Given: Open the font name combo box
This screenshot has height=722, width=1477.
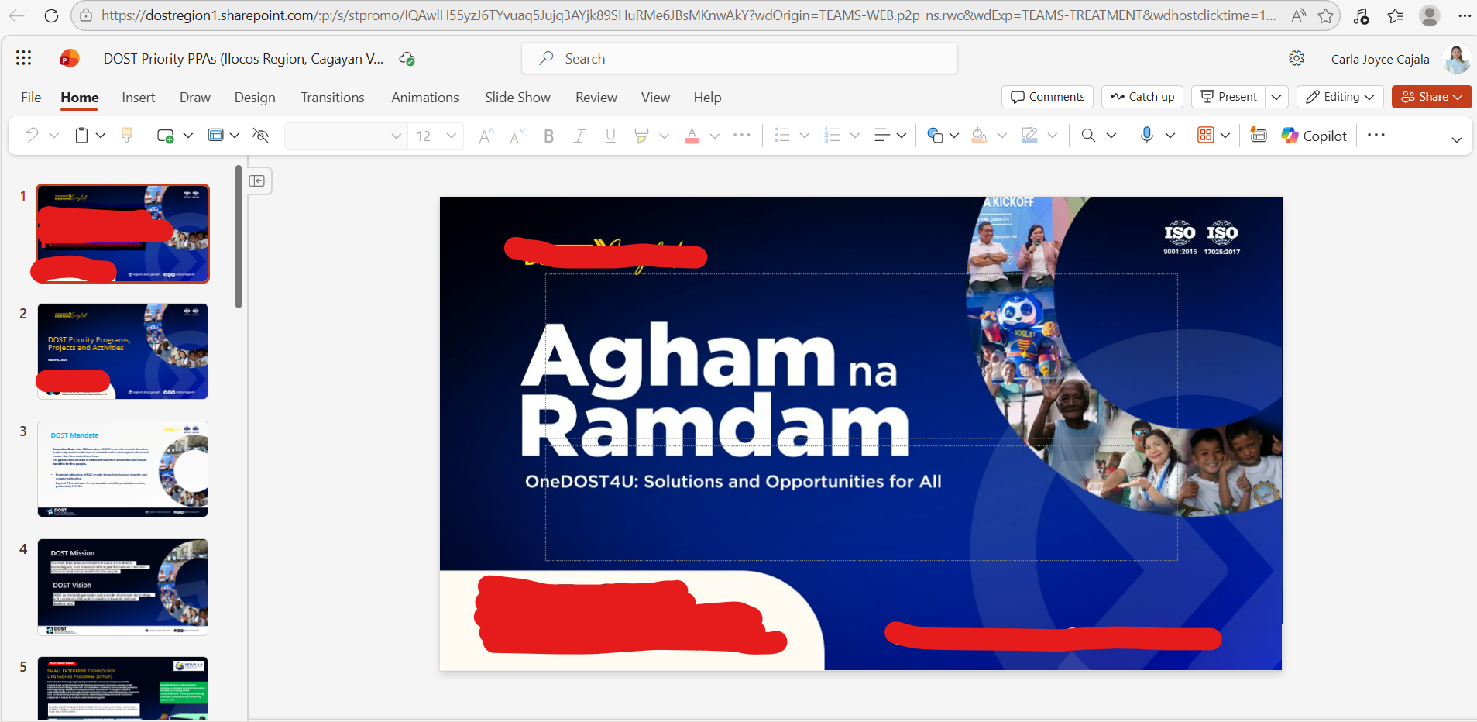Looking at the screenshot, I should (x=346, y=136).
